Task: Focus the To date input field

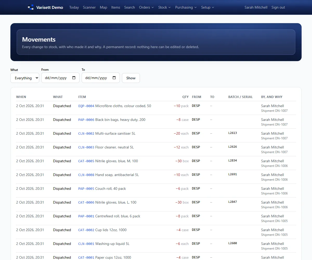Action: tap(101, 78)
